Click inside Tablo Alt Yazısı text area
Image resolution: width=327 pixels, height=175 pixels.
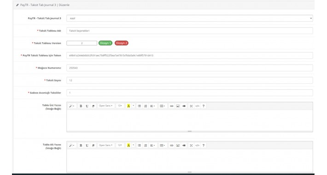point(190,160)
